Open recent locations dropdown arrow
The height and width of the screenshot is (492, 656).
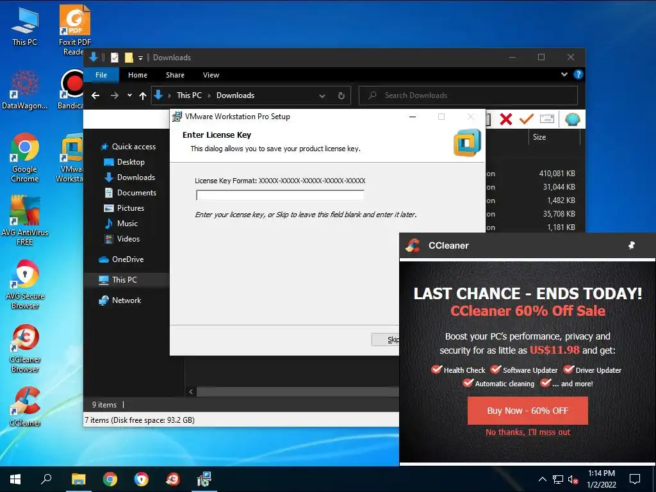click(129, 95)
